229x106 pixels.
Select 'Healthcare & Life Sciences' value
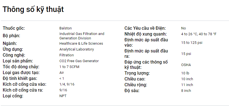pos(81,44)
